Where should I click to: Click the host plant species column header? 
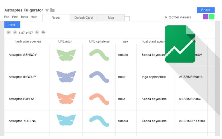pos(153,41)
